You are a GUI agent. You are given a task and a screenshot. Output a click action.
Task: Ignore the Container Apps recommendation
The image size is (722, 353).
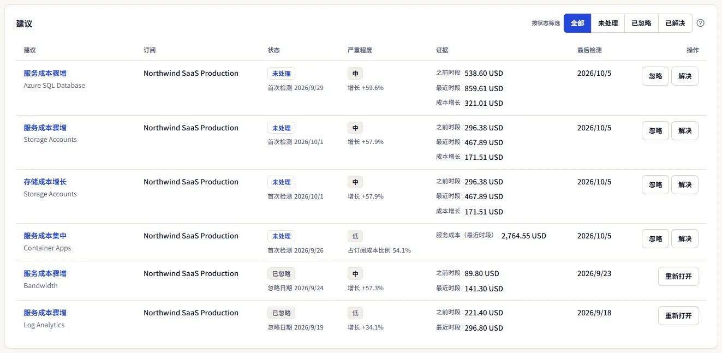coord(655,238)
